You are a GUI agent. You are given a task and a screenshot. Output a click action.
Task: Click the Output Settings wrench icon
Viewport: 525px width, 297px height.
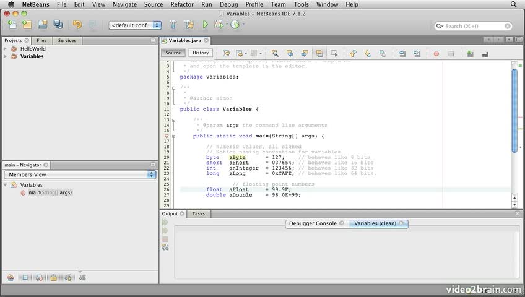click(x=165, y=247)
